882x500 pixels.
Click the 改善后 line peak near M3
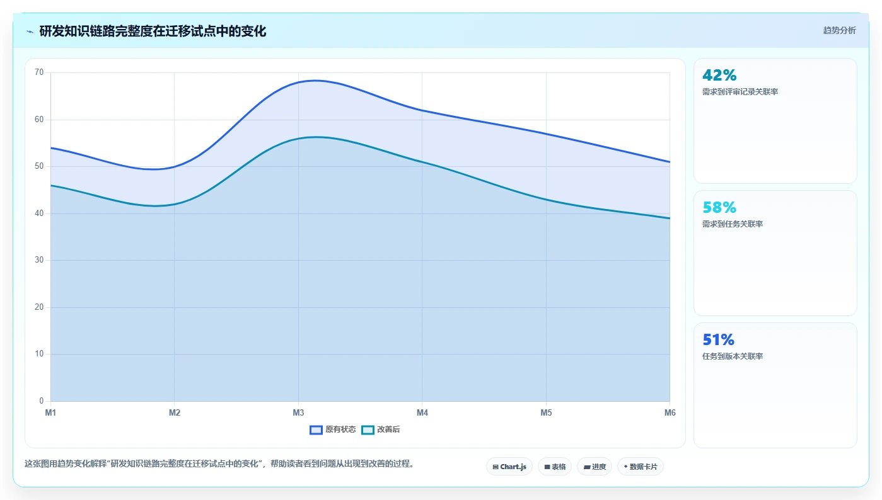pyautogui.click(x=315, y=137)
